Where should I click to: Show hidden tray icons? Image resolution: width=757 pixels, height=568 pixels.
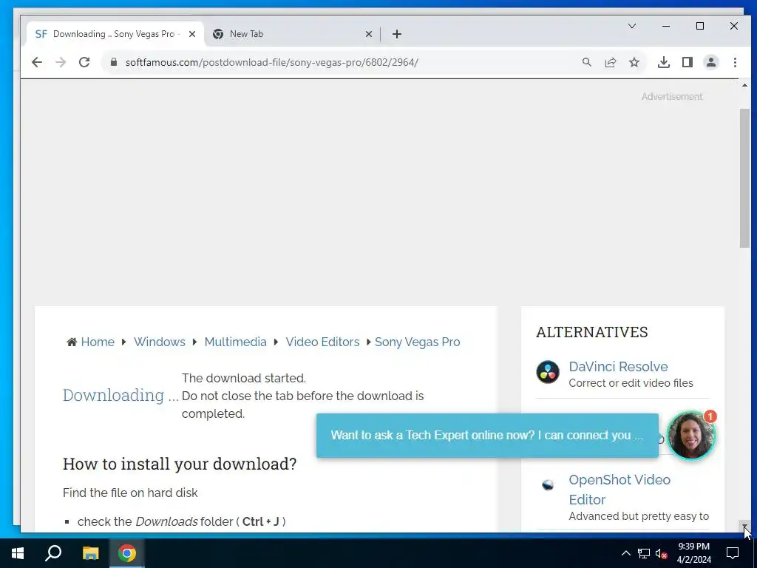click(625, 553)
